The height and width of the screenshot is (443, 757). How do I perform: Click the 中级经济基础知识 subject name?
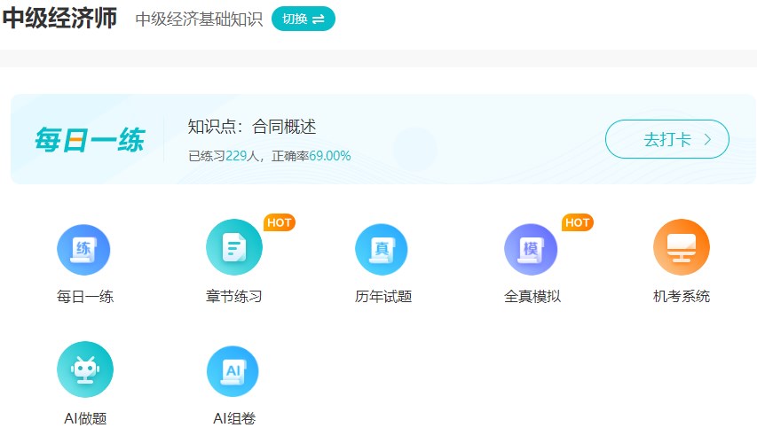pyautogui.click(x=199, y=19)
